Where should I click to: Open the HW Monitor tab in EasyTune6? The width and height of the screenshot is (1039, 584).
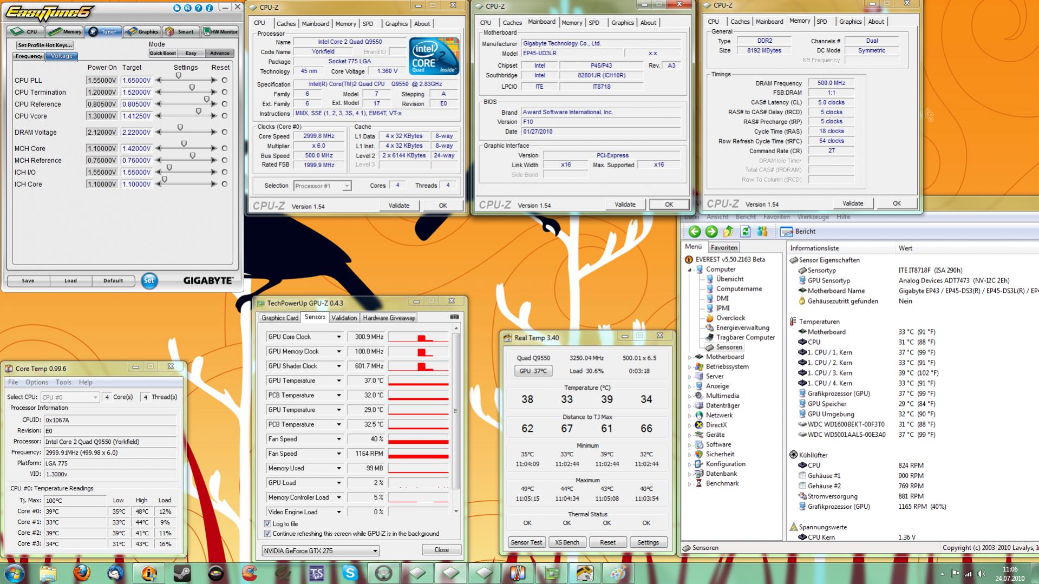click(x=220, y=31)
